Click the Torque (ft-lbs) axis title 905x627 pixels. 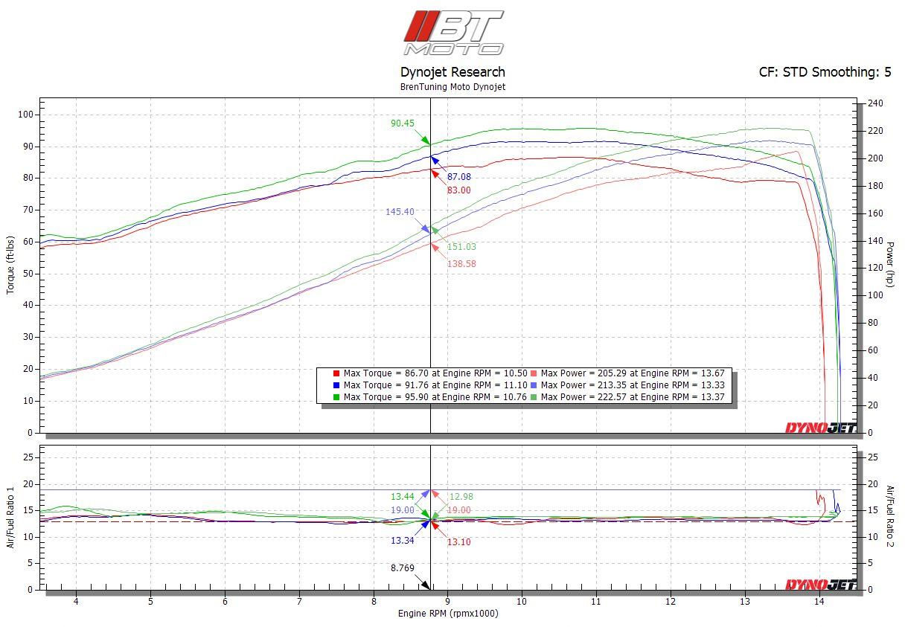click(x=10, y=265)
